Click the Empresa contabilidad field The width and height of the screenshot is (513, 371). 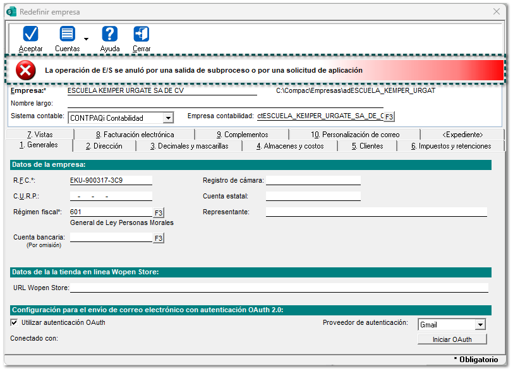[x=320, y=116]
